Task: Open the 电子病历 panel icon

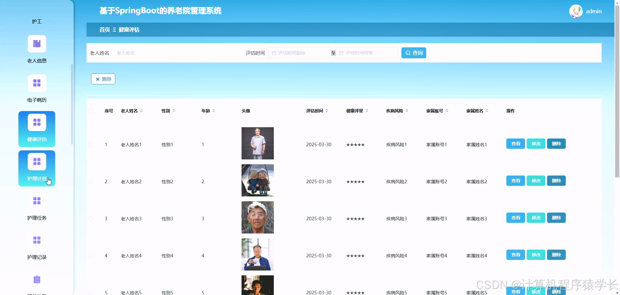Action: (36, 83)
